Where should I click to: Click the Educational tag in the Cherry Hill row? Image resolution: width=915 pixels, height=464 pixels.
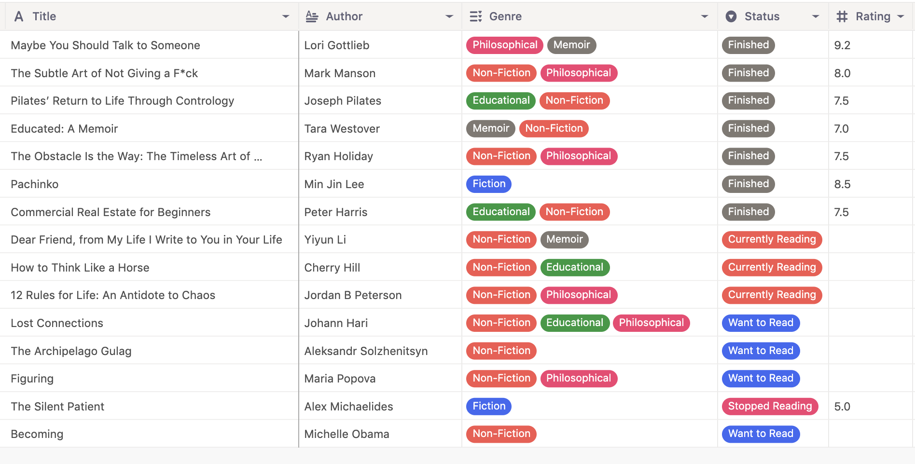click(575, 267)
